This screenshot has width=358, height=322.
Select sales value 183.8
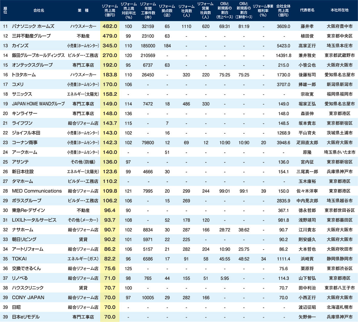click(x=110, y=75)
